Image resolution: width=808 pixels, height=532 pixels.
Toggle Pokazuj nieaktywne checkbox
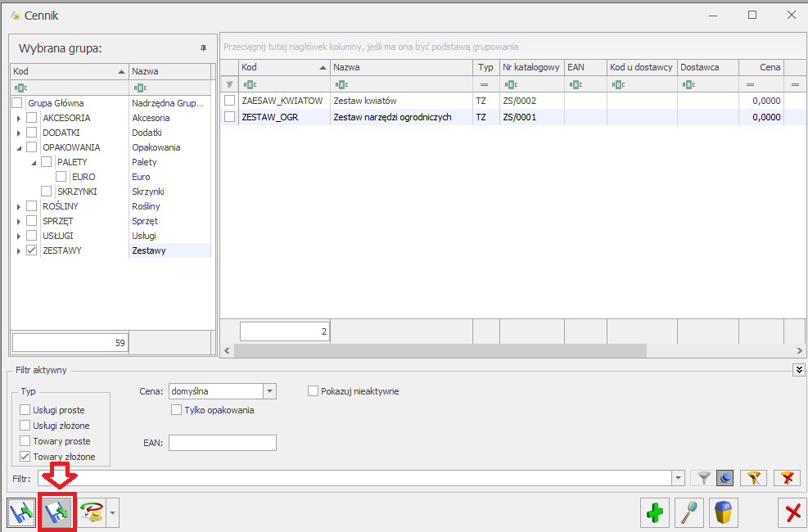pyautogui.click(x=313, y=391)
